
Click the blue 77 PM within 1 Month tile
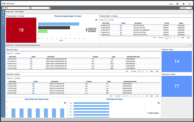(177, 86)
